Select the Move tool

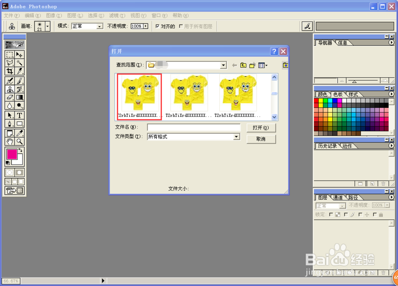(x=19, y=54)
